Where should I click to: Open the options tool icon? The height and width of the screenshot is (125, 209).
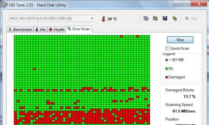175,18
